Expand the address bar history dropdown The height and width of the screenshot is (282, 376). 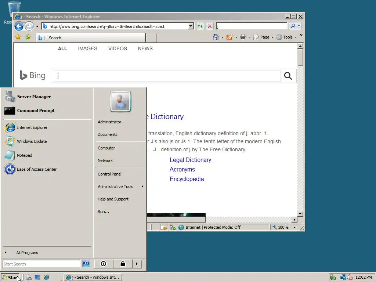(x=191, y=26)
